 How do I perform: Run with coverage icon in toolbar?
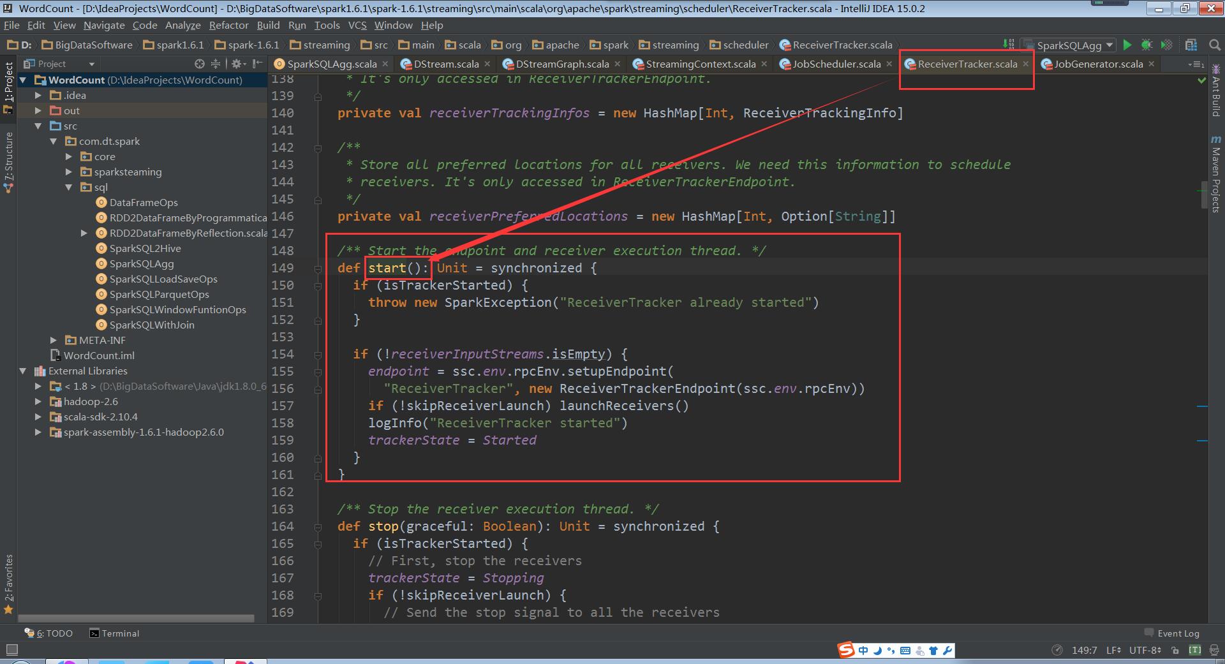(1166, 45)
